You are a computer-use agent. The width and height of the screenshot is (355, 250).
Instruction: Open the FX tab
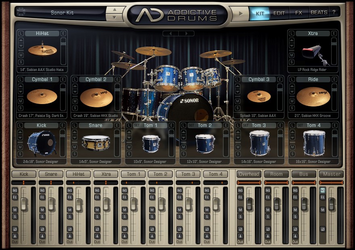click(x=299, y=12)
